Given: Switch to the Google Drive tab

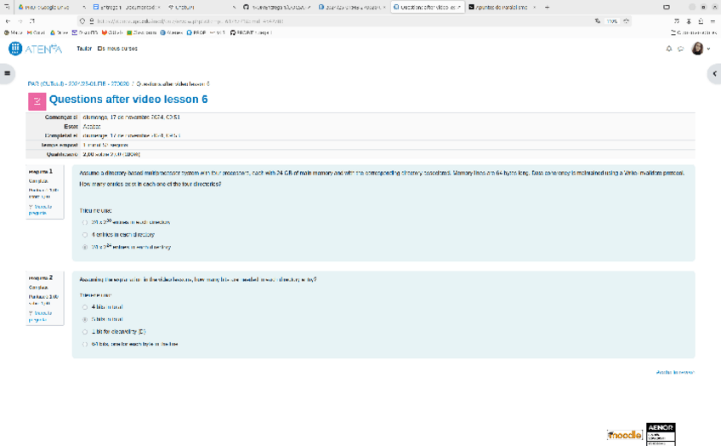Looking at the screenshot, I should click(x=50, y=7).
